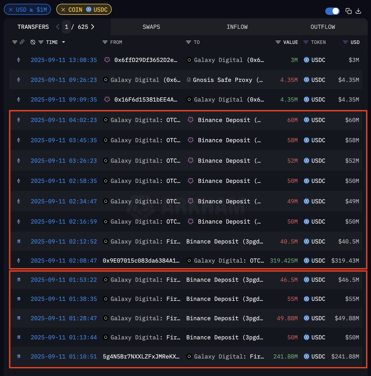Click the USD amount $49.88M
The width and height of the screenshot is (371, 376).
click(347, 318)
